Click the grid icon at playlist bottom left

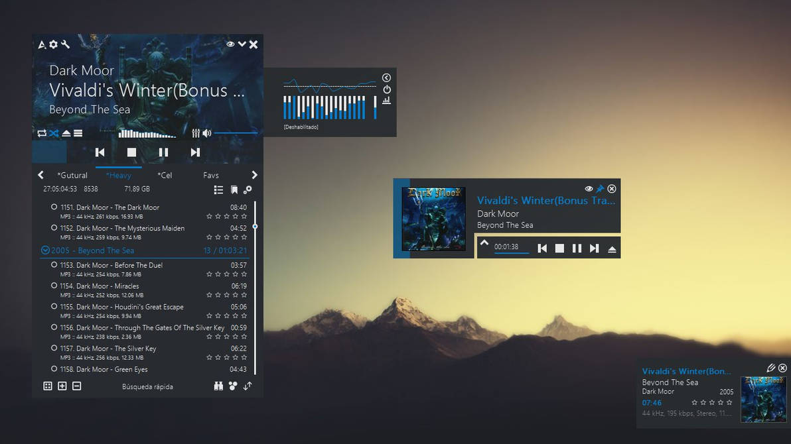click(x=47, y=386)
